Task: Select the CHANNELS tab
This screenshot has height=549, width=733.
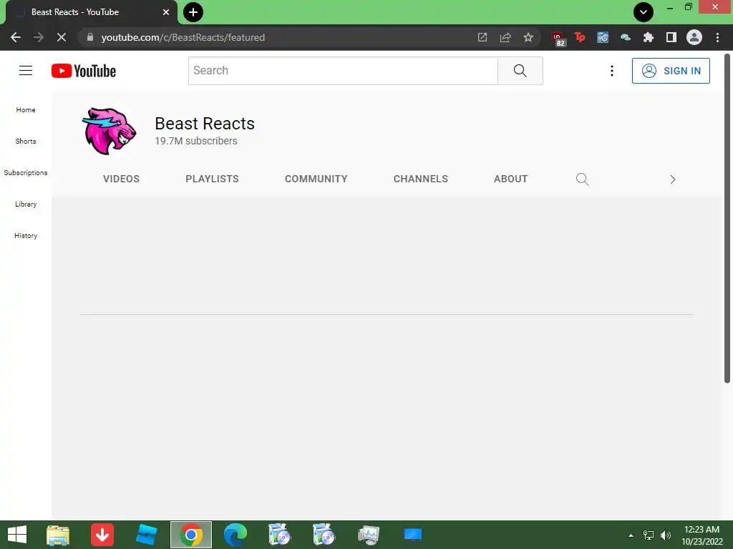Action: (421, 179)
